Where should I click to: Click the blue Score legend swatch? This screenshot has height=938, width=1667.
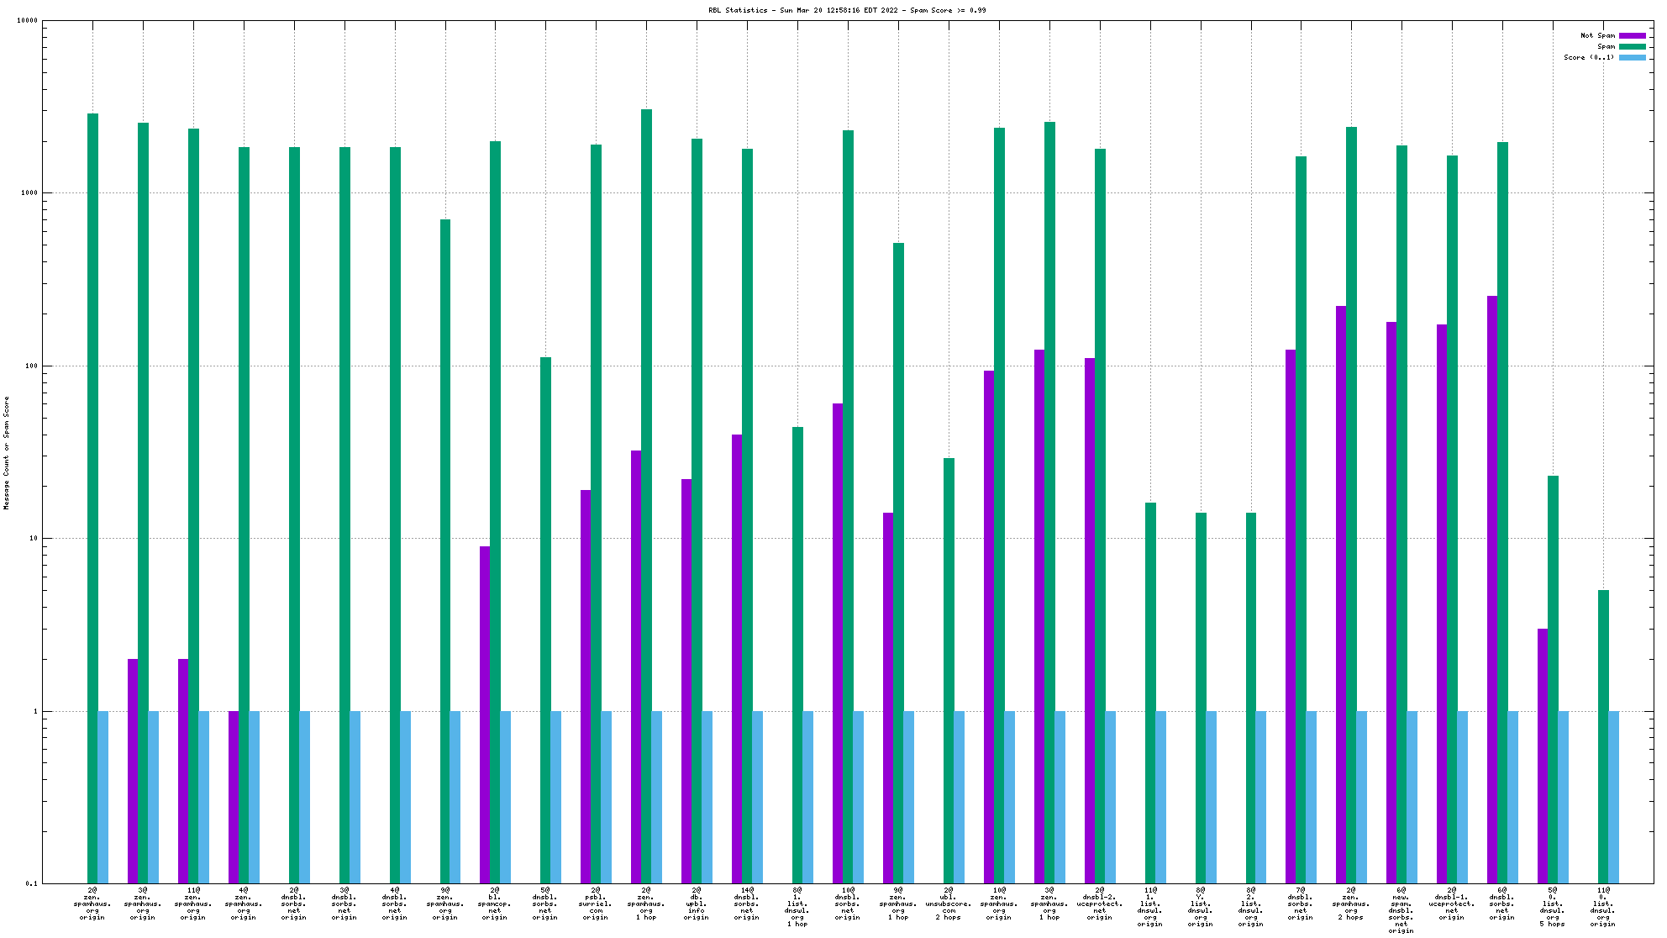1632,57
